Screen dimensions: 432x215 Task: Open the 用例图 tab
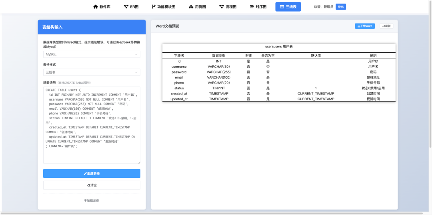197,7
